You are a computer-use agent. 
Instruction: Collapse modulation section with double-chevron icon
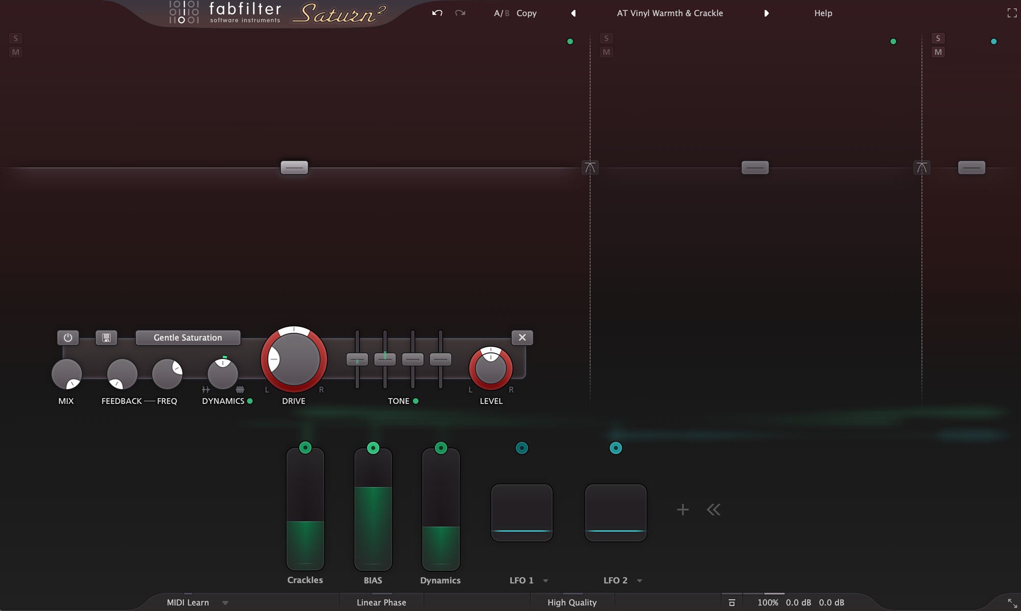[714, 510]
